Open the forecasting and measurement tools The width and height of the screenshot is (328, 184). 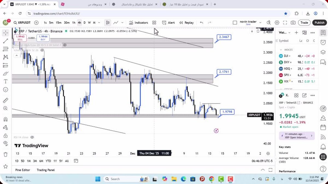pos(5,65)
